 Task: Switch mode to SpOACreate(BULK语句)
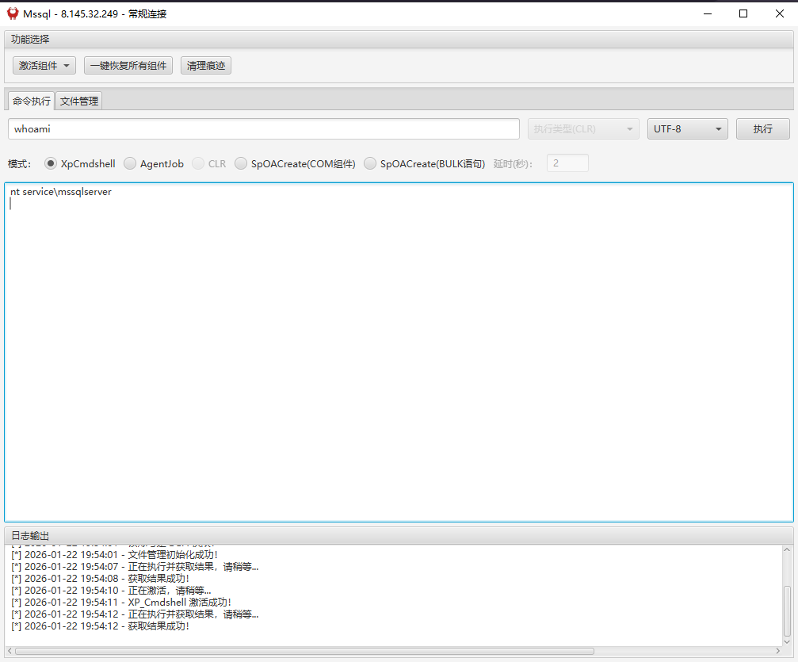click(370, 164)
